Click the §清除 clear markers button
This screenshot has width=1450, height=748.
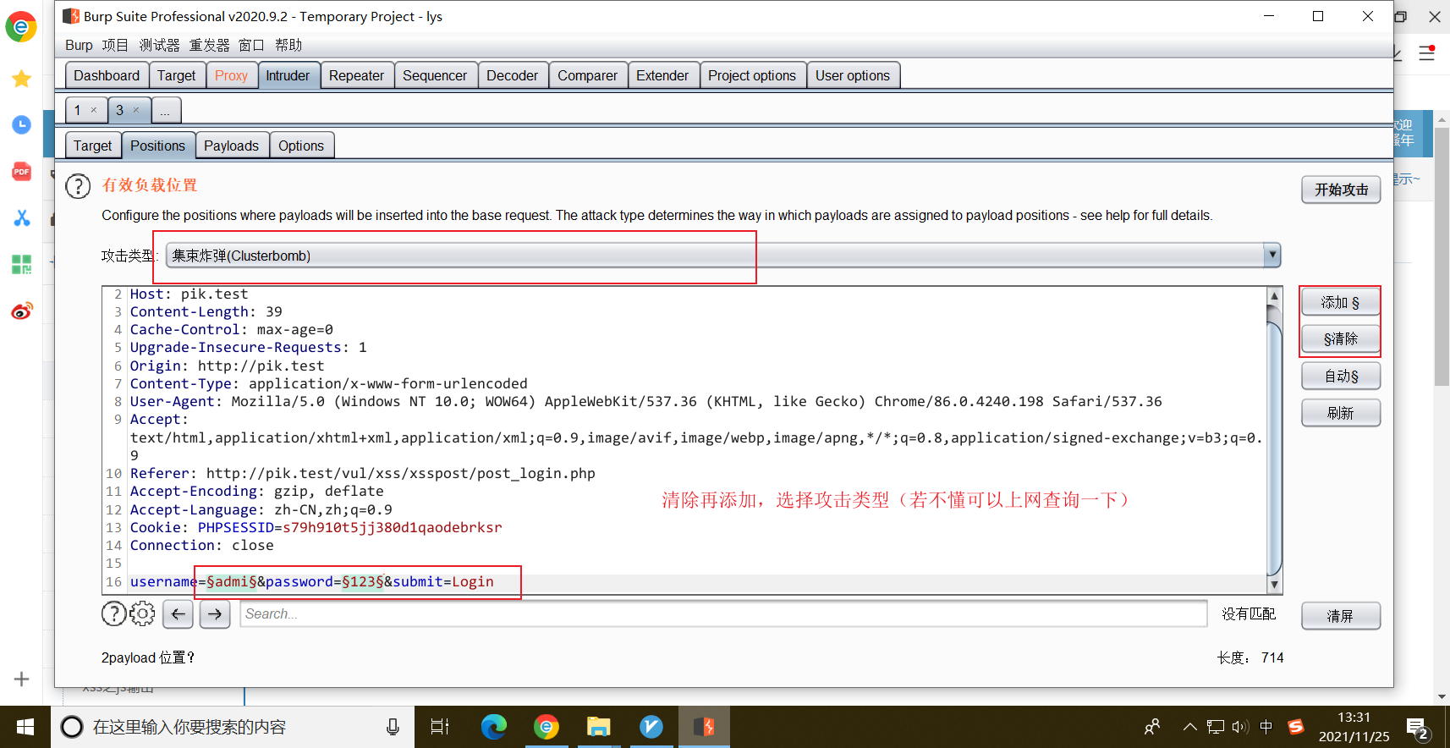pyautogui.click(x=1341, y=338)
